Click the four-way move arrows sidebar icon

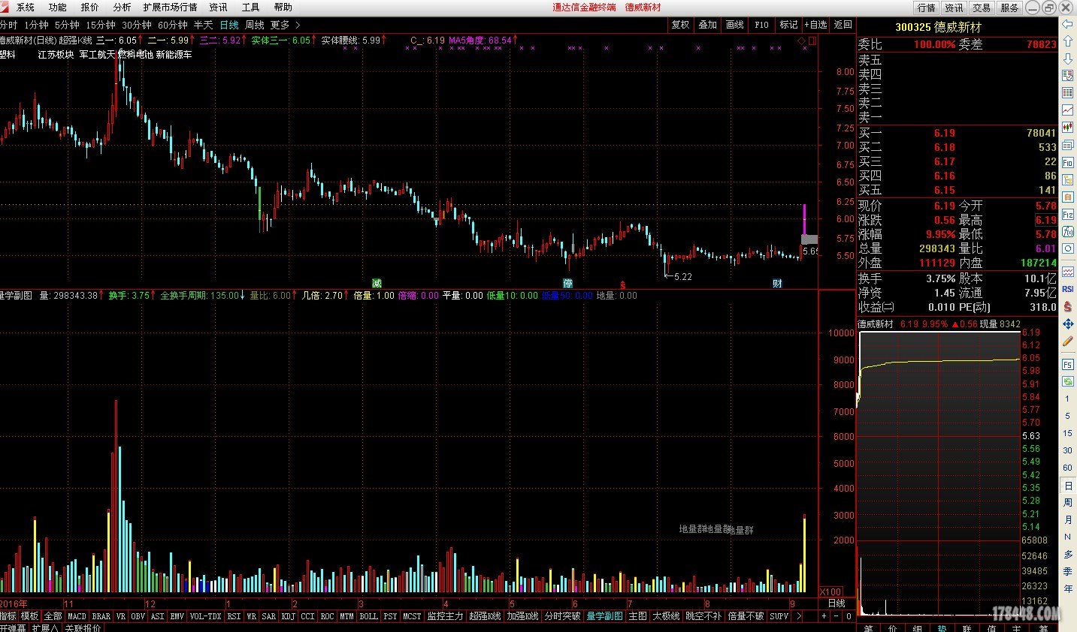click(1068, 324)
